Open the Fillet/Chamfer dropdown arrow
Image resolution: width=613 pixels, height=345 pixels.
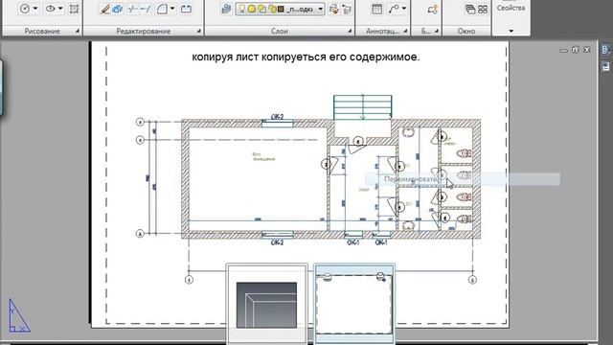tap(172, 9)
